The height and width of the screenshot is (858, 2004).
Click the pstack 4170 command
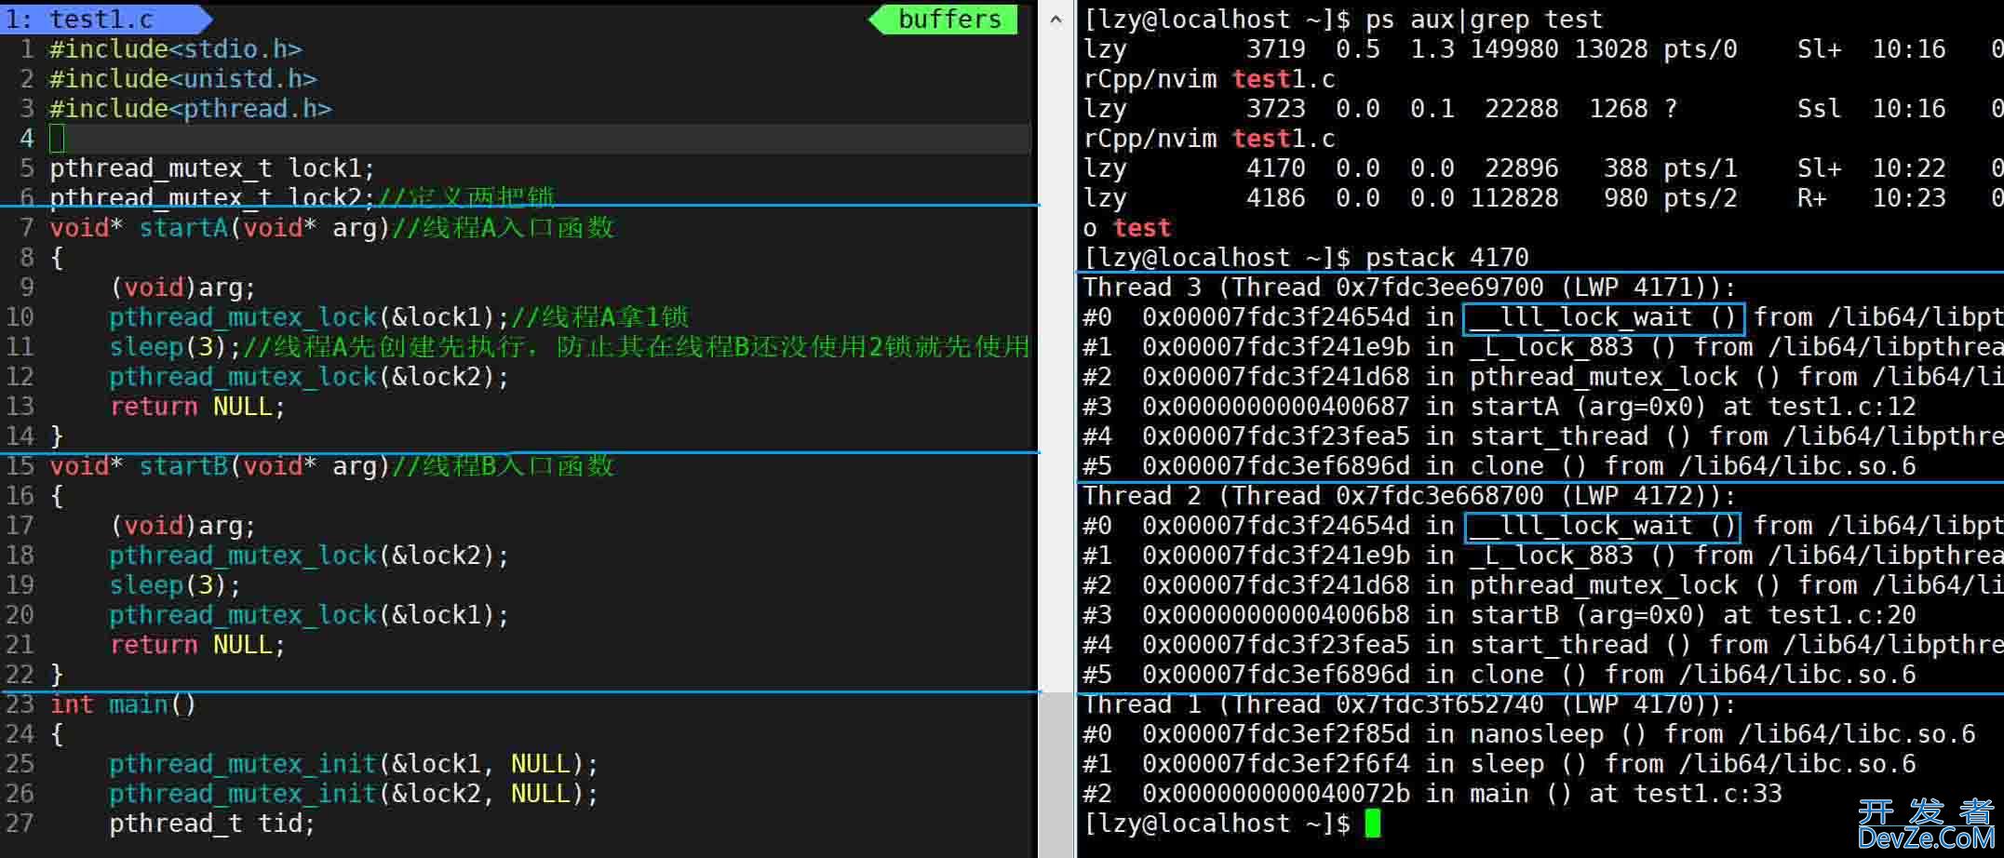(x=1447, y=258)
